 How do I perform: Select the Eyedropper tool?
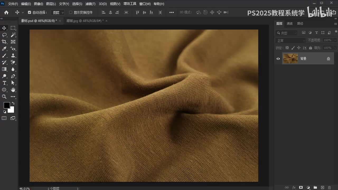4,49
